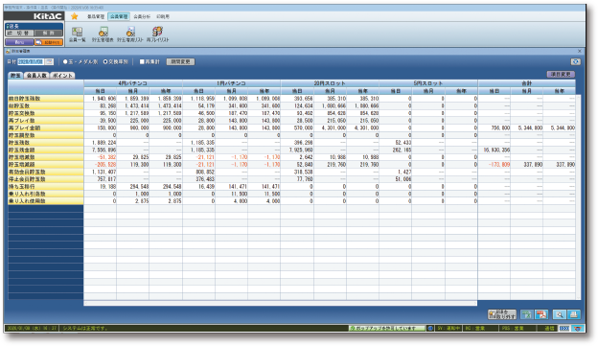Select the 前日貯玉残数 row label

coord(46,99)
